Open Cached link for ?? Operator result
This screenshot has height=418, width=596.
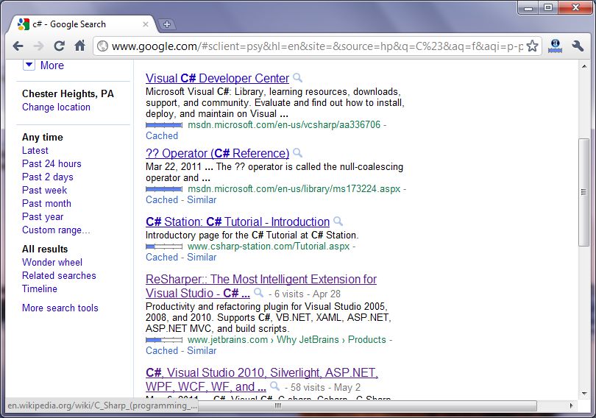pyautogui.click(x=162, y=200)
